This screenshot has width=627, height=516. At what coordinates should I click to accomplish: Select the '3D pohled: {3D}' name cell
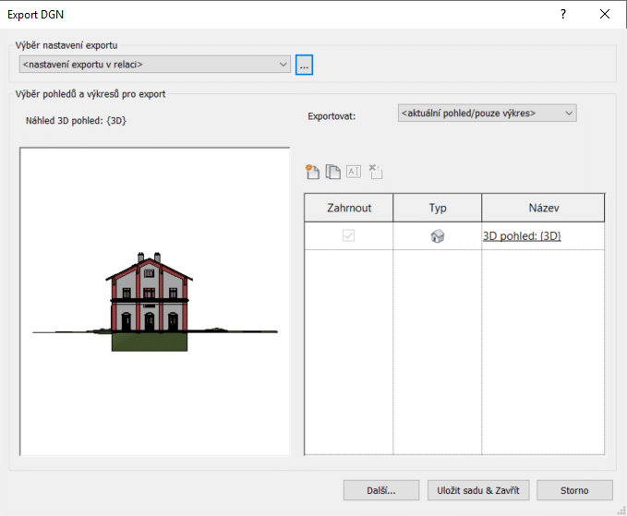point(543,235)
